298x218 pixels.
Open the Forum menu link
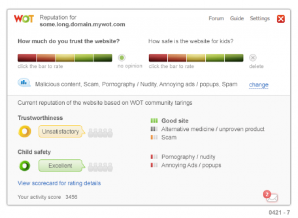coord(216,18)
